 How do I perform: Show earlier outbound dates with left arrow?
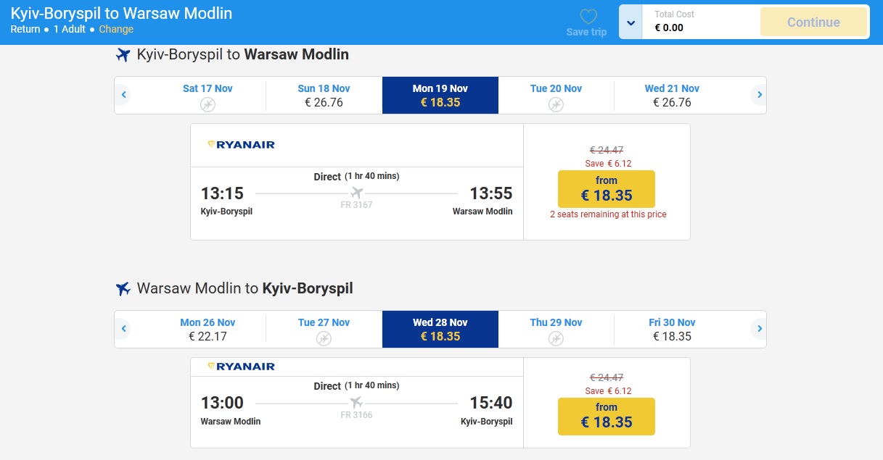(x=124, y=95)
